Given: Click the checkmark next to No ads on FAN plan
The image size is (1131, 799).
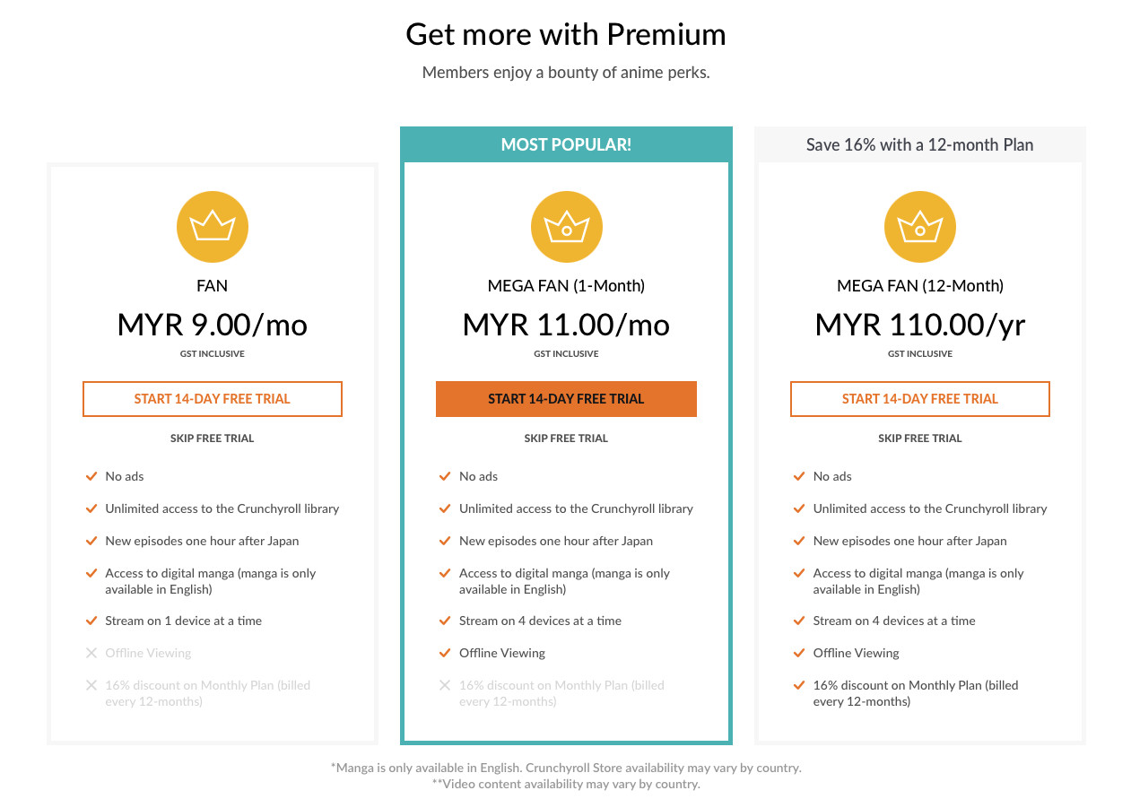Looking at the screenshot, I should tap(91, 476).
